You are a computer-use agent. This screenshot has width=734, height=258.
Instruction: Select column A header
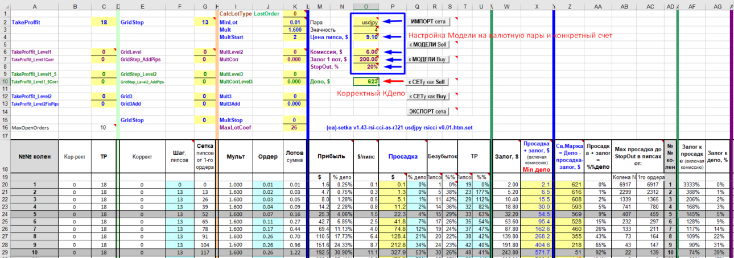(35, 6)
